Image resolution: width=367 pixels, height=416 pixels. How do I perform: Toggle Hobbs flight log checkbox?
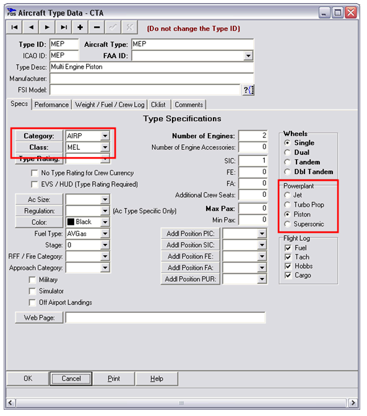pyautogui.click(x=288, y=266)
